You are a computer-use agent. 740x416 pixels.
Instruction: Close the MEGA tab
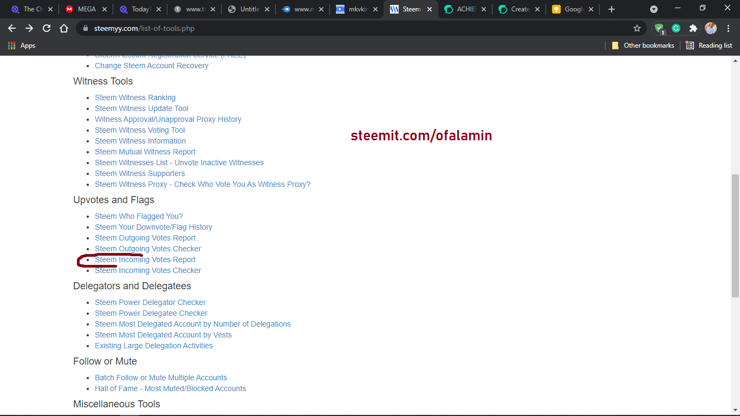(105, 9)
